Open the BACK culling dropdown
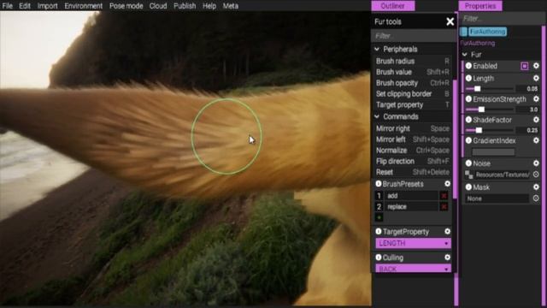Image resolution: width=547 pixels, height=308 pixels. point(413,269)
